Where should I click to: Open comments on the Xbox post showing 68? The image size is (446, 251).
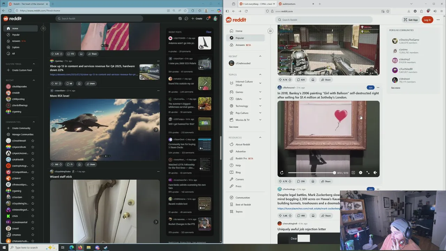tap(69, 83)
